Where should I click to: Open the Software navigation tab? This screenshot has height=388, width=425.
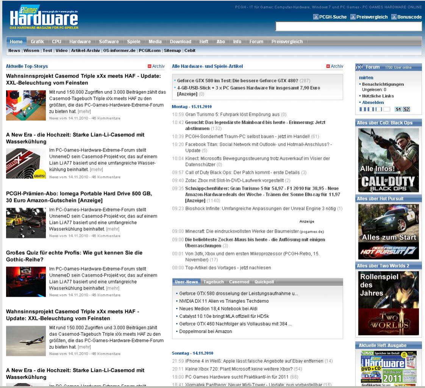109,41
